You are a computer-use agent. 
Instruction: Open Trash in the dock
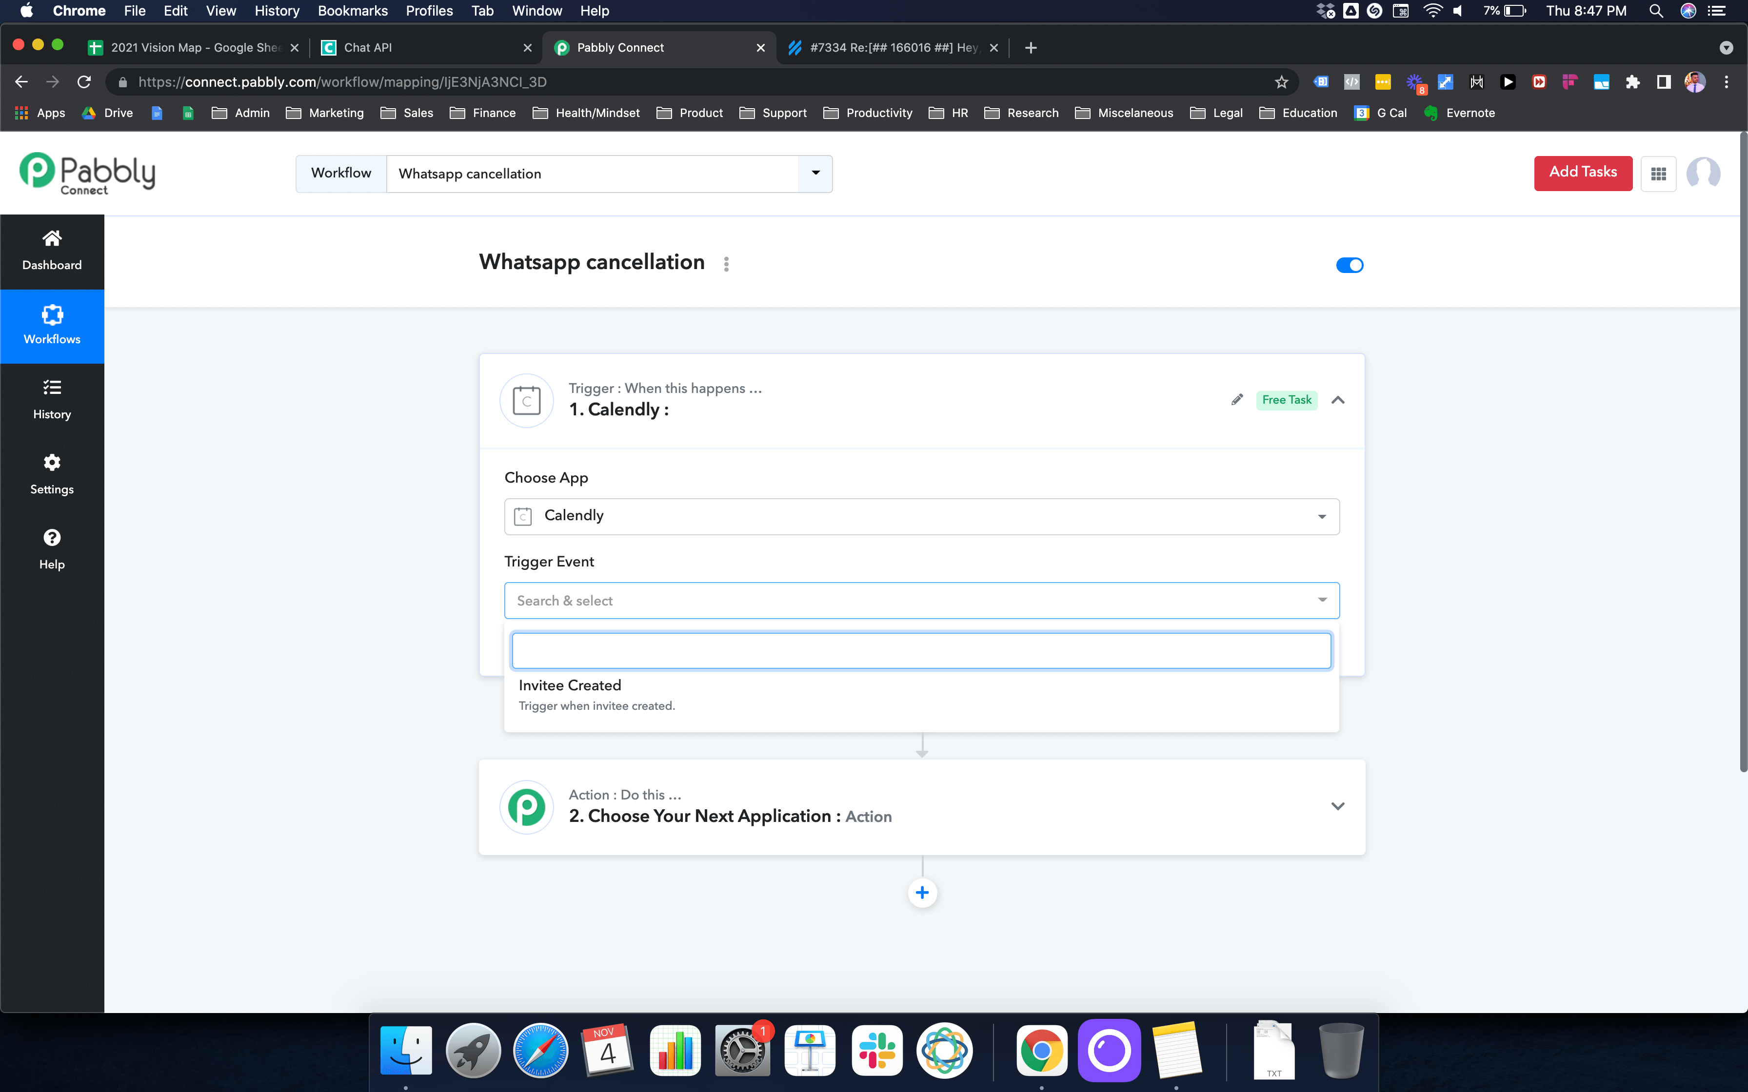point(1341,1050)
